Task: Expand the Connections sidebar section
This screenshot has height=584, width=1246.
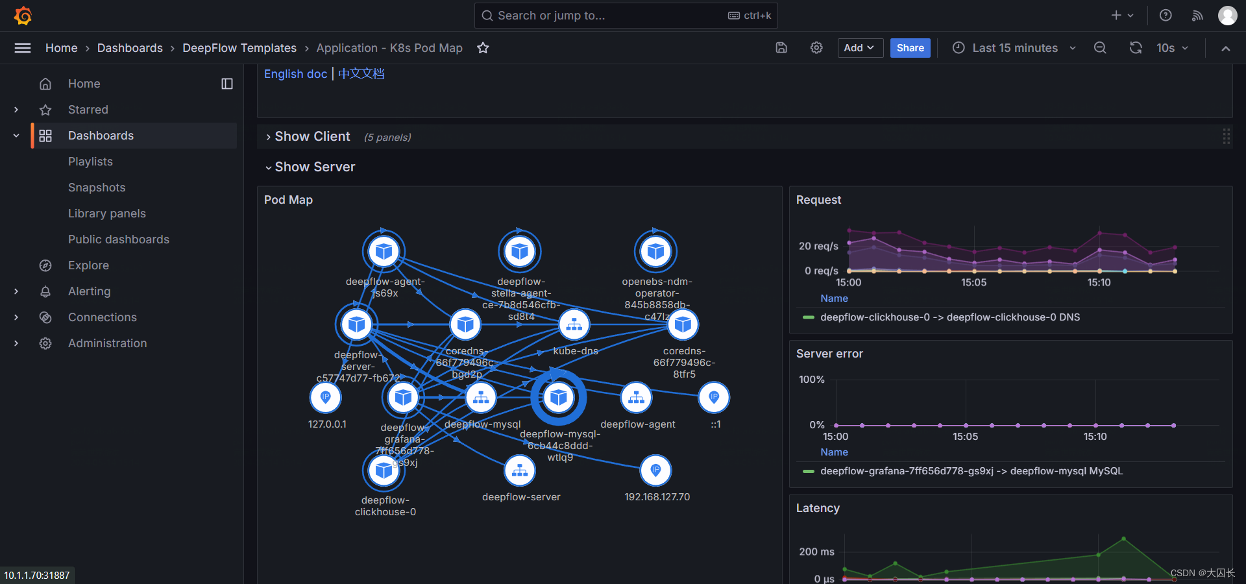Action: (16, 317)
